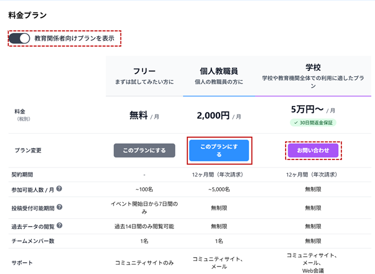Click the 料金（税別） row label
Image resolution: width=375 pixels, height=274 pixels.
click(22, 115)
